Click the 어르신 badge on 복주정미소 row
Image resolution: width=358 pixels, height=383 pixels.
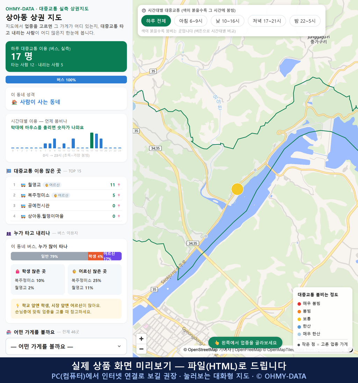click(61, 195)
